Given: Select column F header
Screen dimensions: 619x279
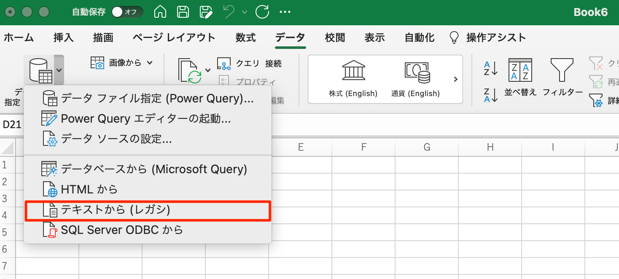Looking at the screenshot, I should pos(363,147).
